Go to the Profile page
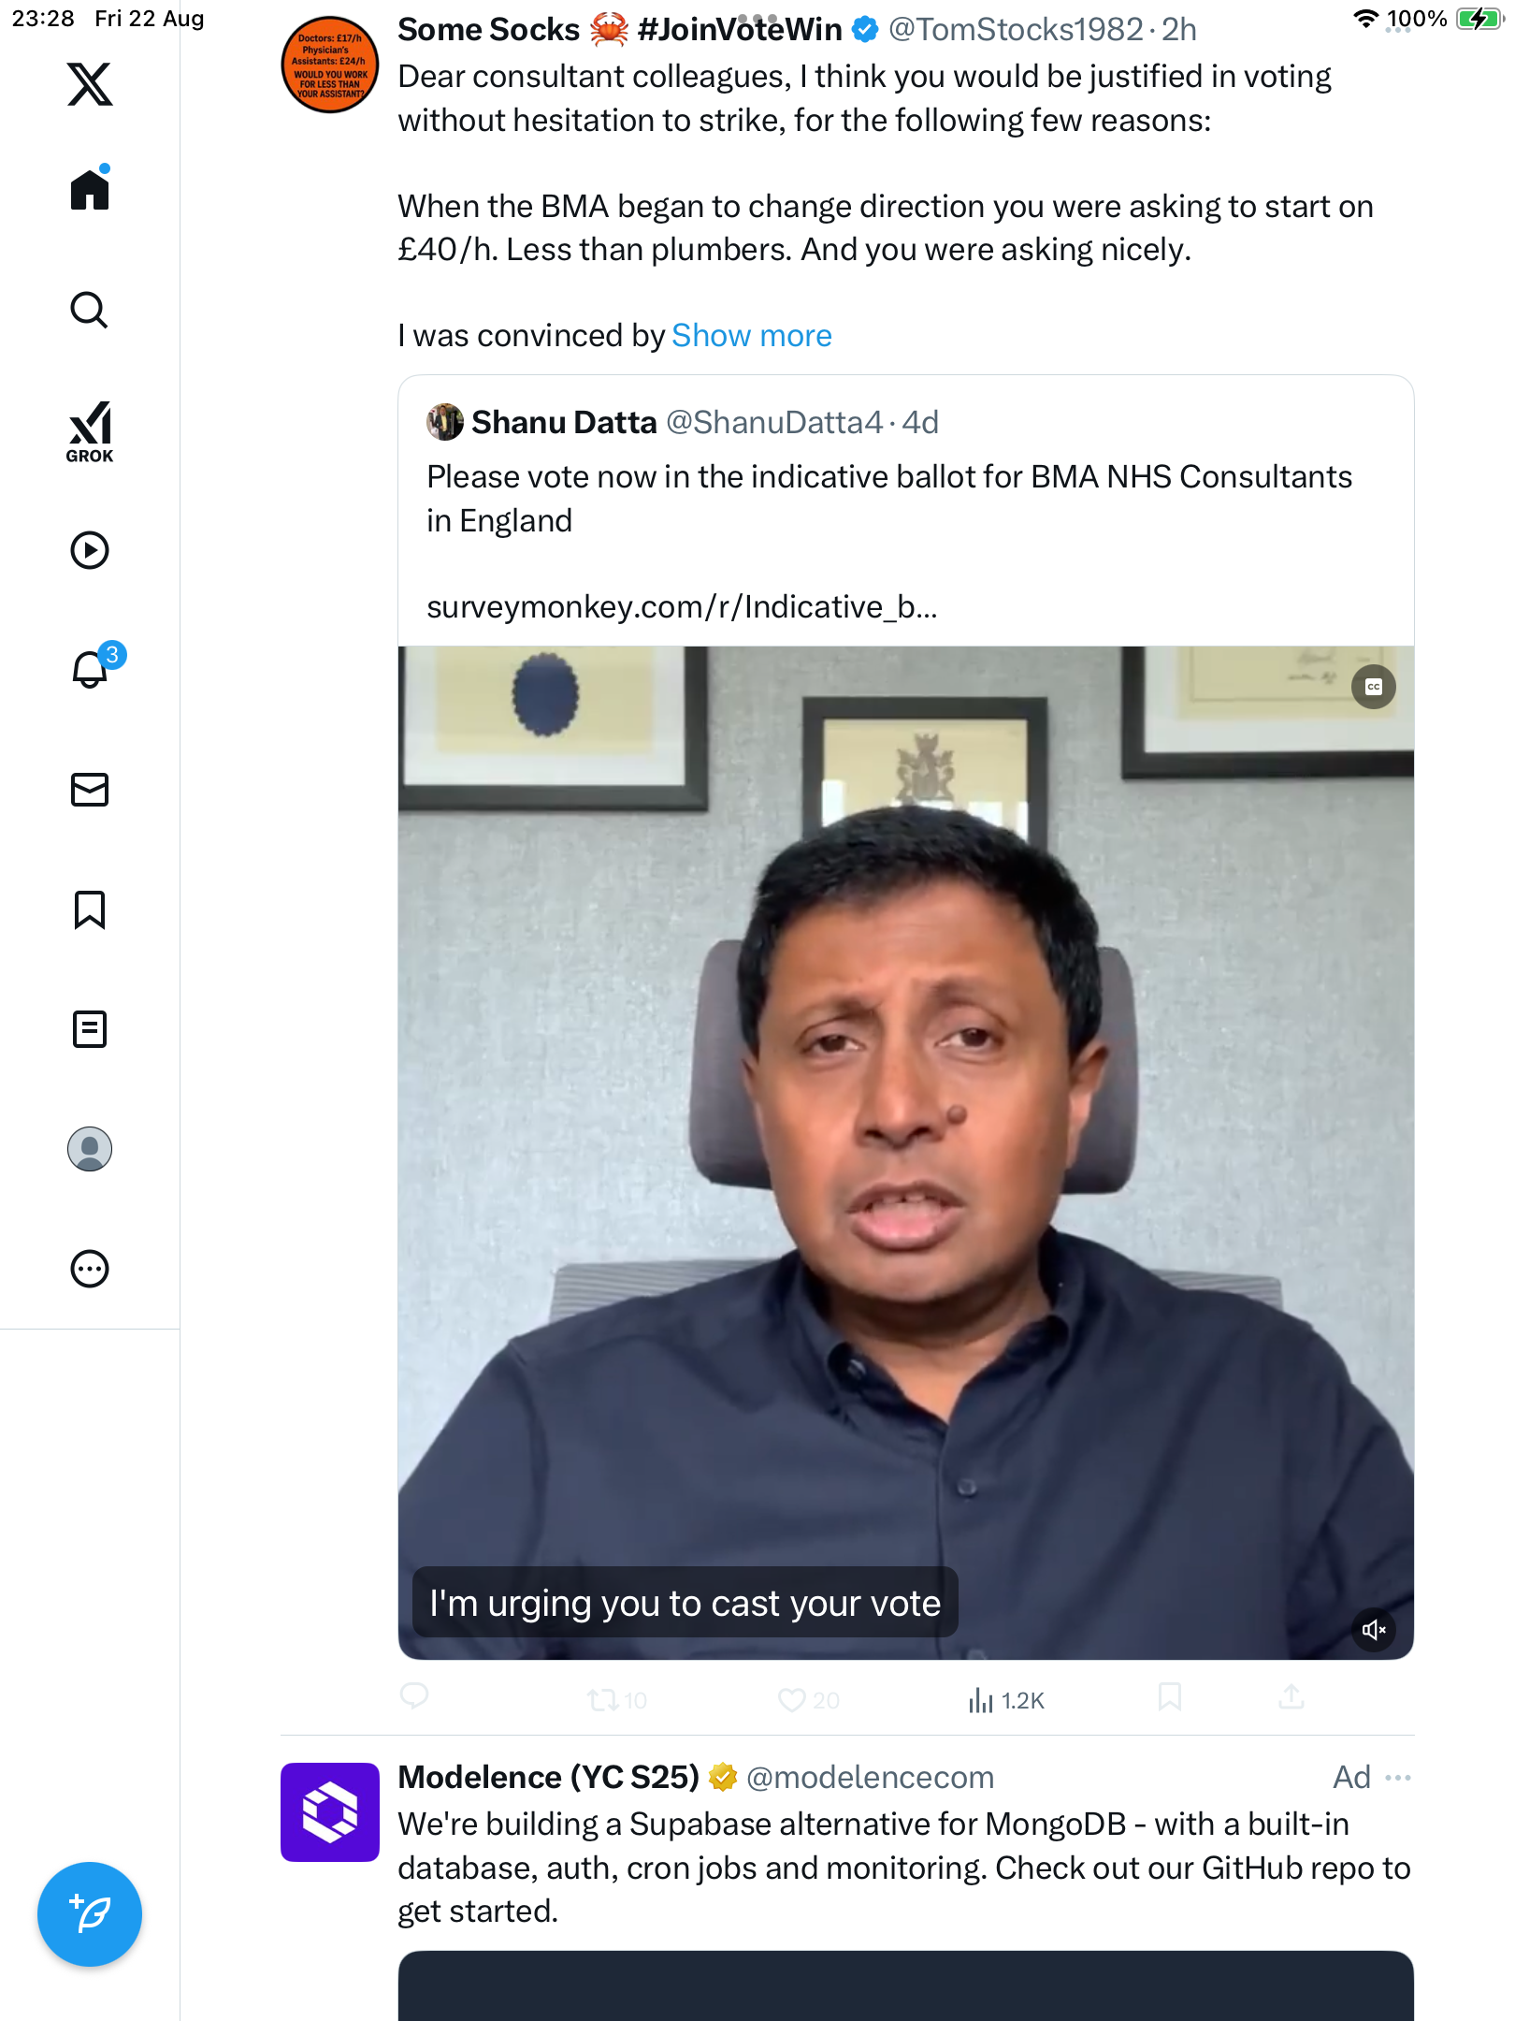The image size is (1515, 2021). [90, 1149]
